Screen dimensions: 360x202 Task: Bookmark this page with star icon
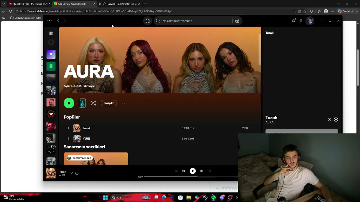tap(305, 11)
